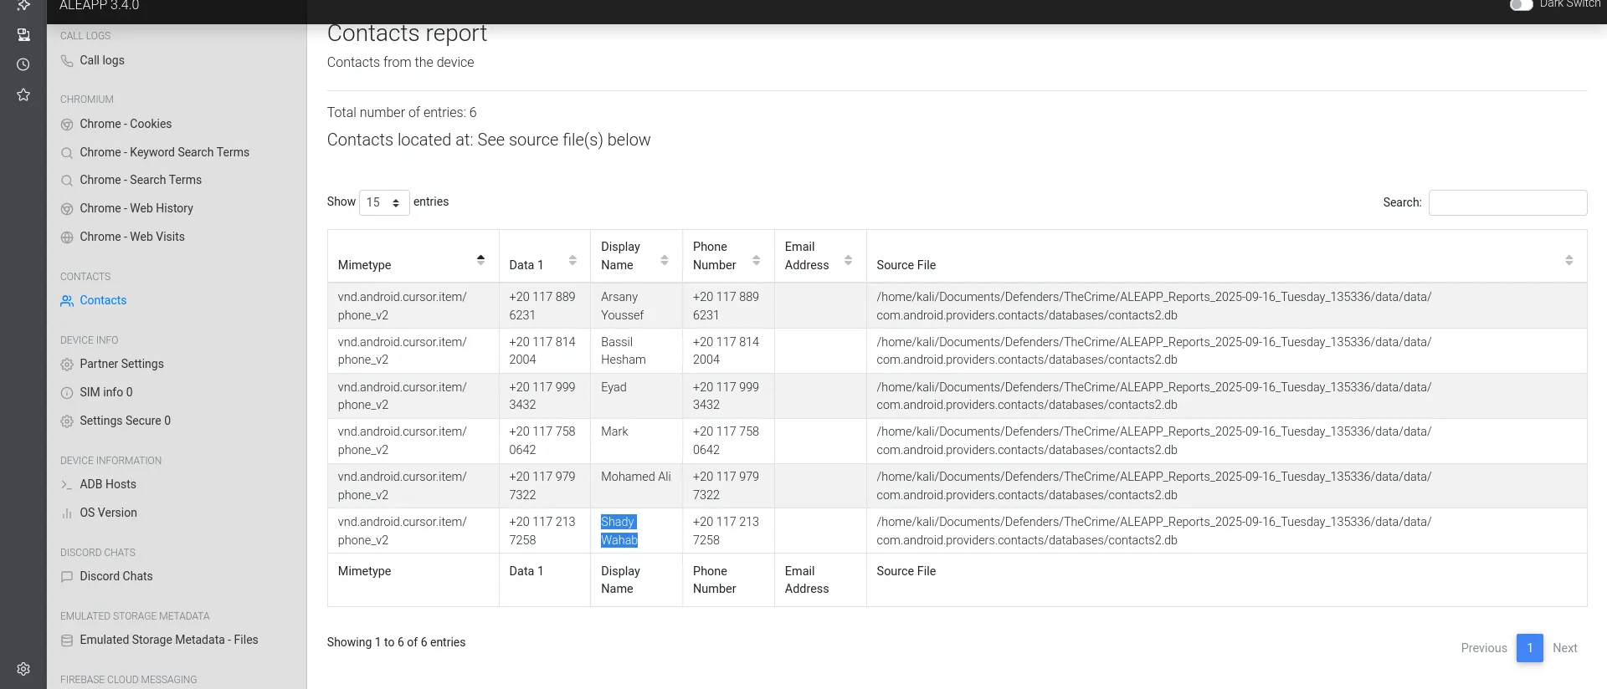This screenshot has height=689, width=1607.
Task: Click source file path in Eyad row
Action: point(1153,396)
